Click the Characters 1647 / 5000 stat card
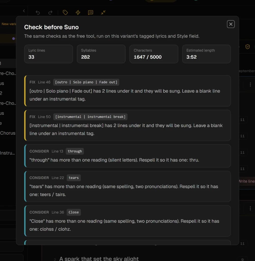Screen dimensions: 255x261 click(x=154, y=54)
